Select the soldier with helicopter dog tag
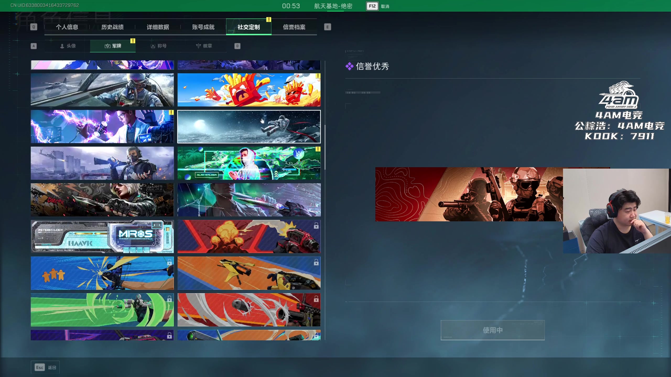Viewport: 671px width, 377px height. [x=102, y=163]
